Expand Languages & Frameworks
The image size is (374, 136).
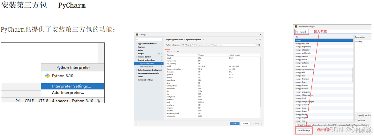[x=137, y=73]
